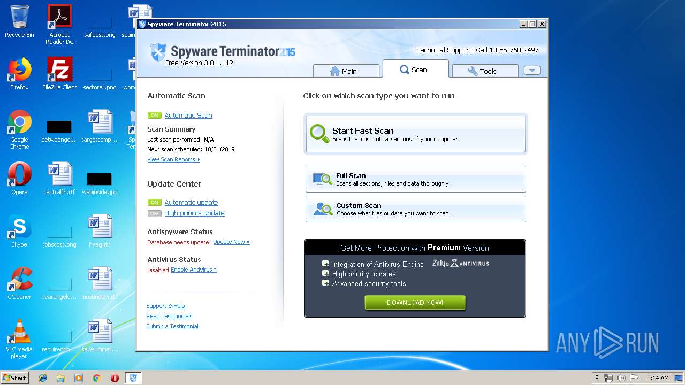Open Windows Explorer folder on taskbar
Screen dimensions: 685x385
60,378
